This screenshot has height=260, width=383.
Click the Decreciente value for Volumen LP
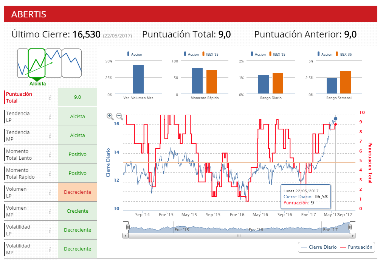click(78, 192)
